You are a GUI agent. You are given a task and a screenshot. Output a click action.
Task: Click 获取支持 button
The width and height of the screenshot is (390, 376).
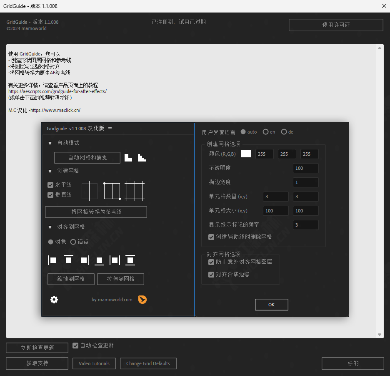pyautogui.click(x=37, y=363)
